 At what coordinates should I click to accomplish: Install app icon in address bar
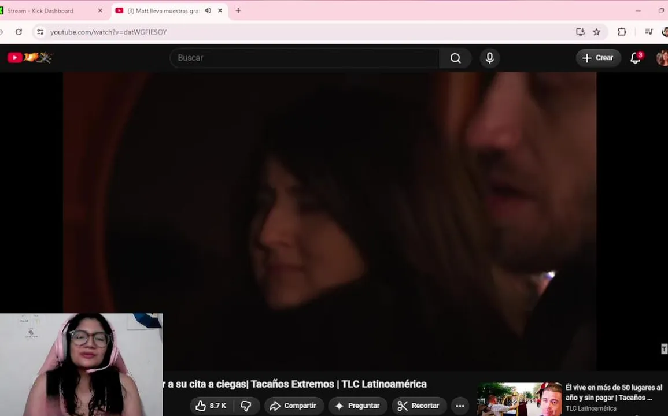[580, 32]
